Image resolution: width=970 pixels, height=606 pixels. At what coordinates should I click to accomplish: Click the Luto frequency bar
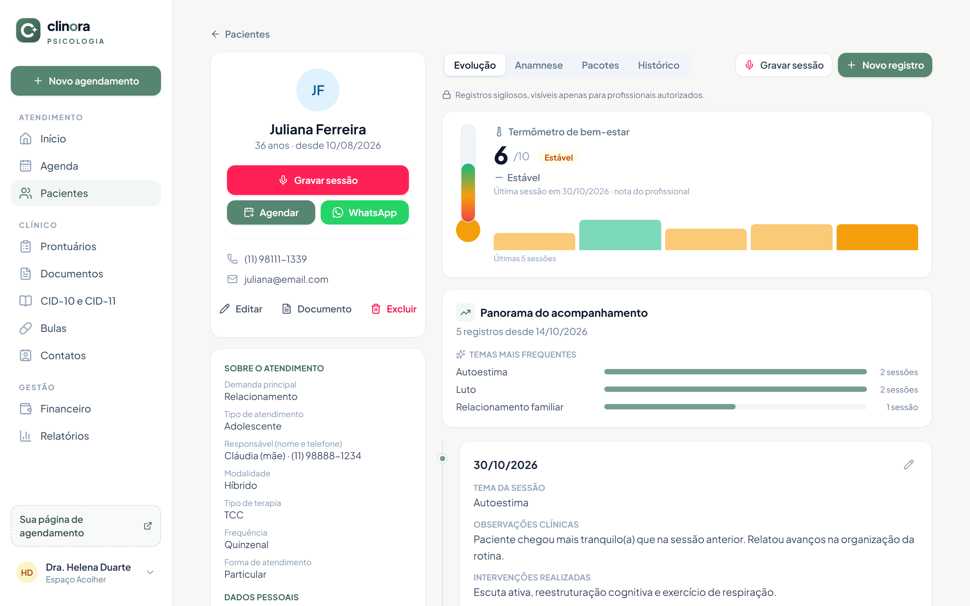[735, 389]
